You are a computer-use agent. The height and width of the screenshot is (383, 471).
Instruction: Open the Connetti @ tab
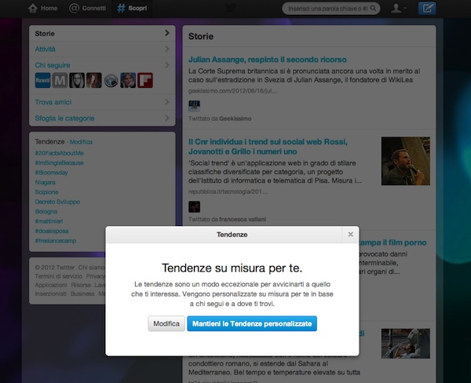pyautogui.click(x=87, y=8)
